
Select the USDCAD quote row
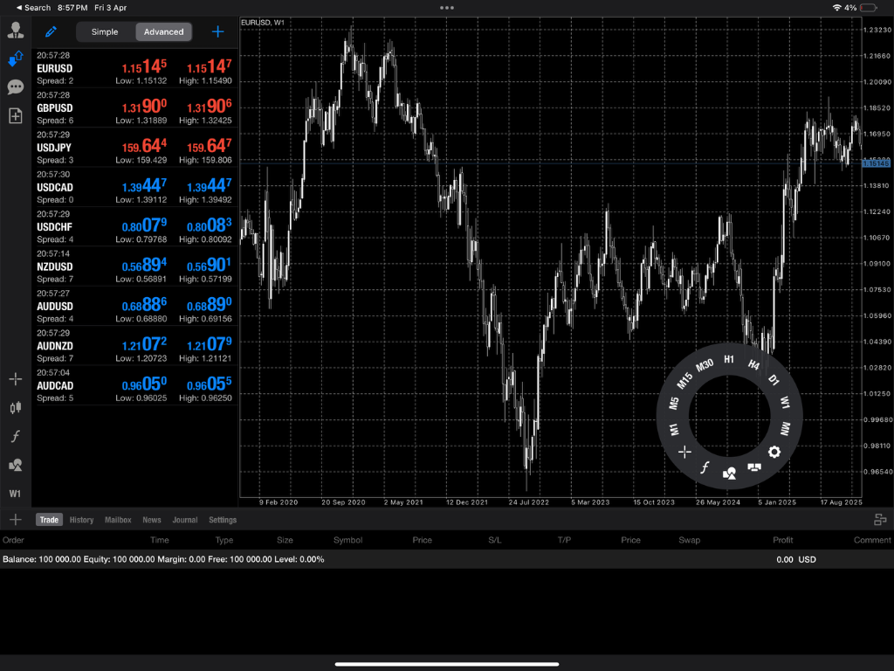134,187
